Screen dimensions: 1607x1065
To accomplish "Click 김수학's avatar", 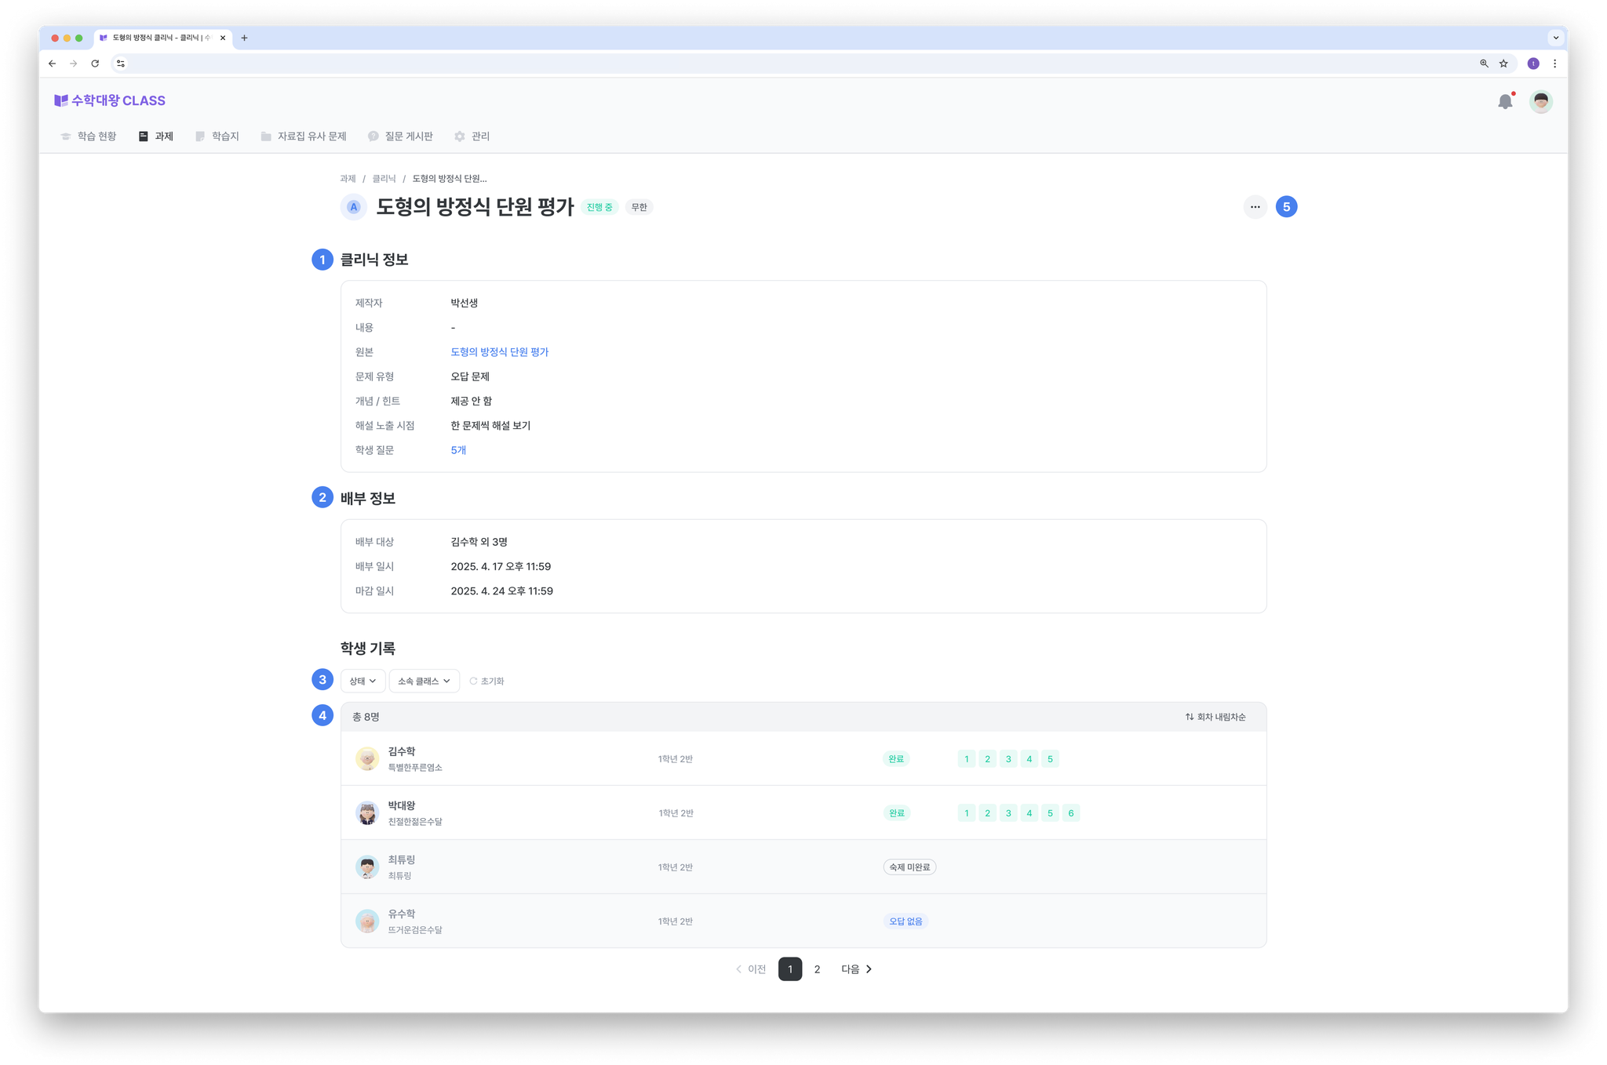I will point(366,758).
